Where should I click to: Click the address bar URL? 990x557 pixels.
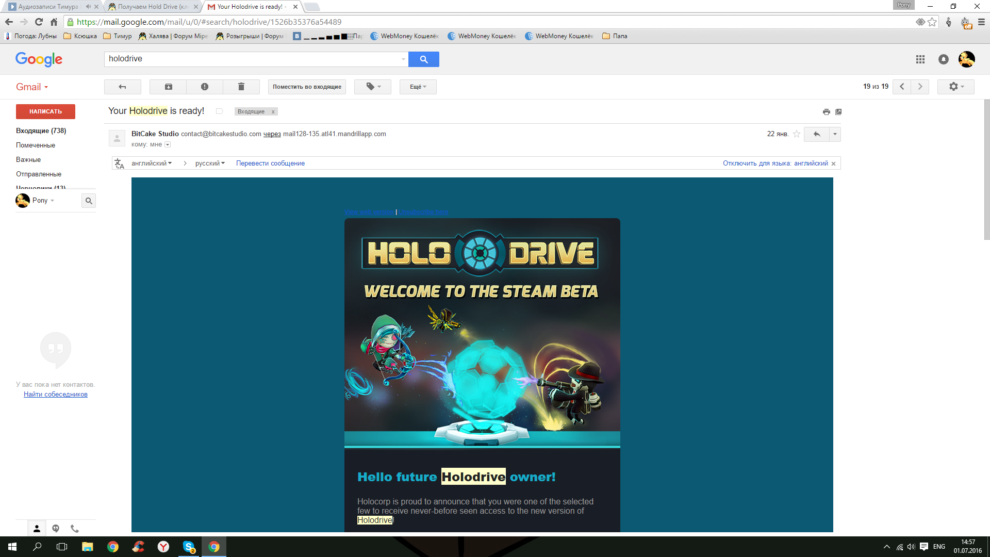[209, 22]
